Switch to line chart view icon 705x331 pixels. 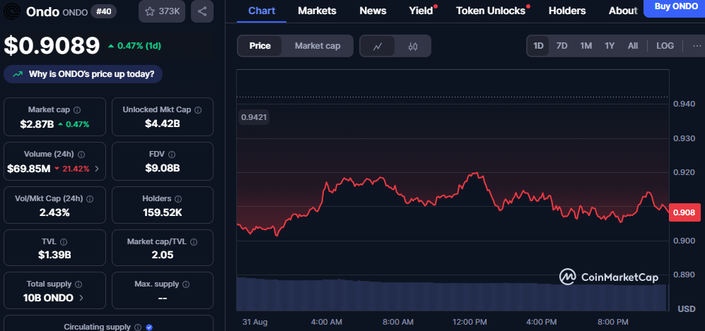[378, 46]
